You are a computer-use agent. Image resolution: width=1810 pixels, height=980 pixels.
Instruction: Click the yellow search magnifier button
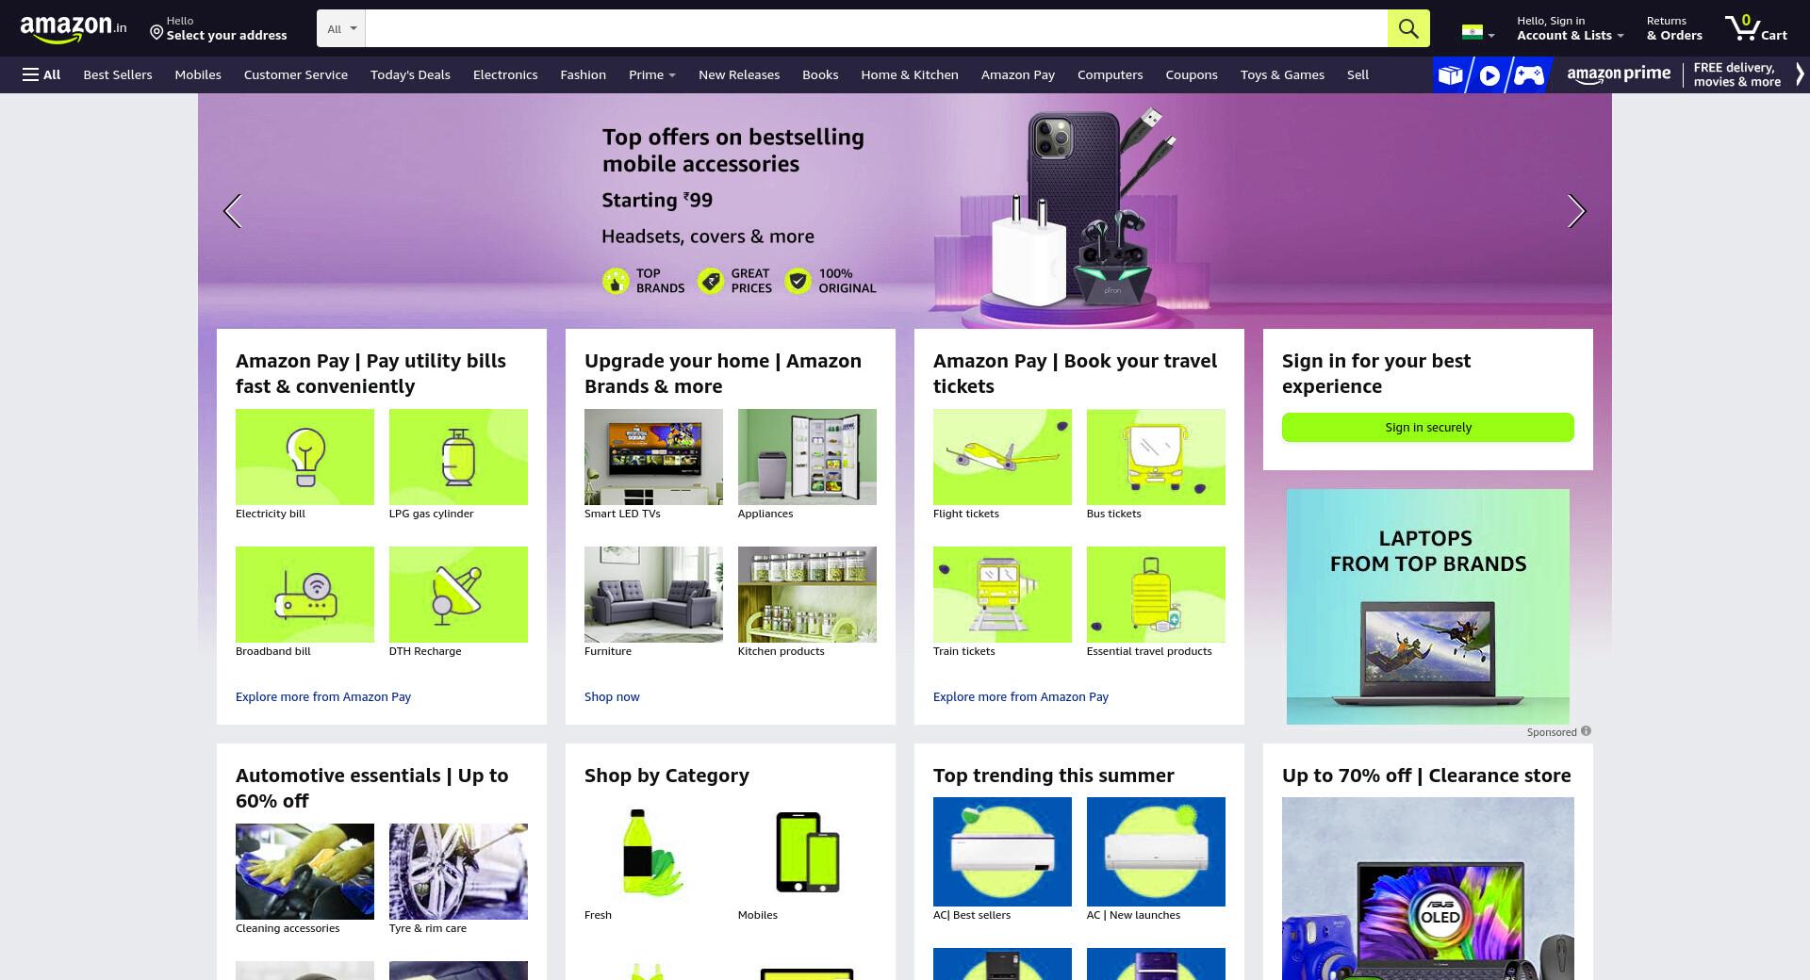coord(1408,28)
